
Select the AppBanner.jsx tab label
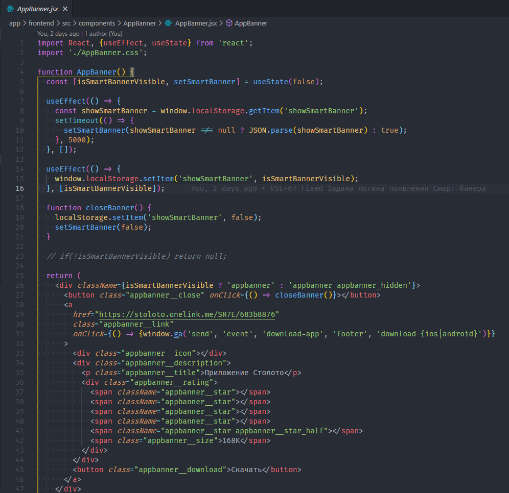(x=37, y=9)
